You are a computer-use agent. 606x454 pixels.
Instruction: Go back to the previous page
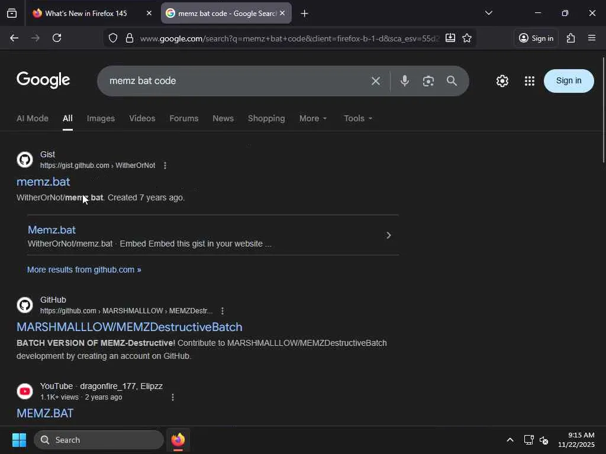click(x=14, y=38)
